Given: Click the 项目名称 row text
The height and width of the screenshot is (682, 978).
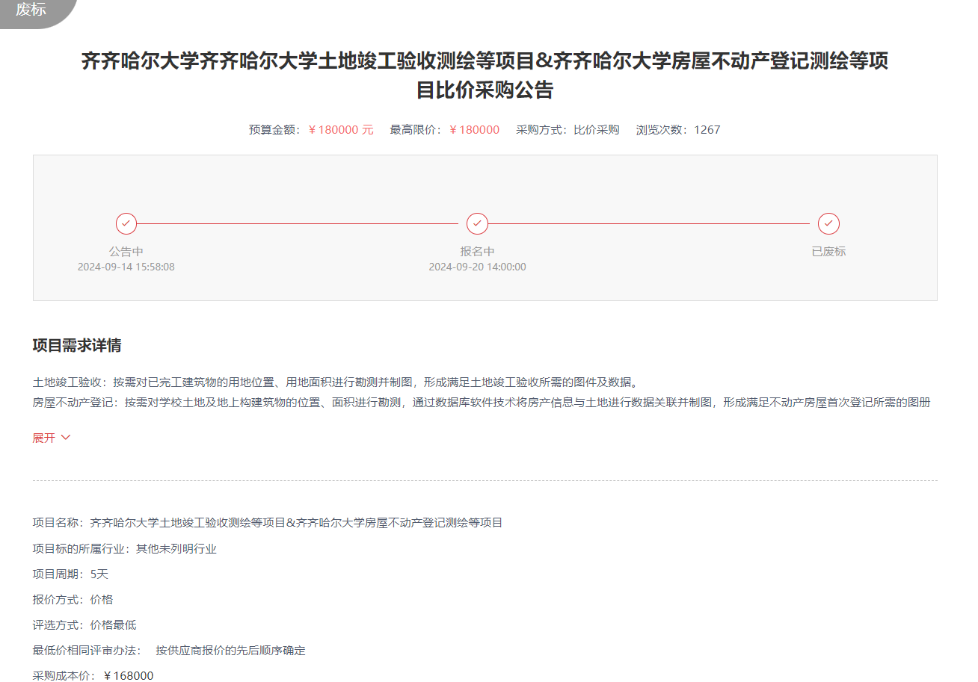Looking at the screenshot, I should tap(268, 523).
